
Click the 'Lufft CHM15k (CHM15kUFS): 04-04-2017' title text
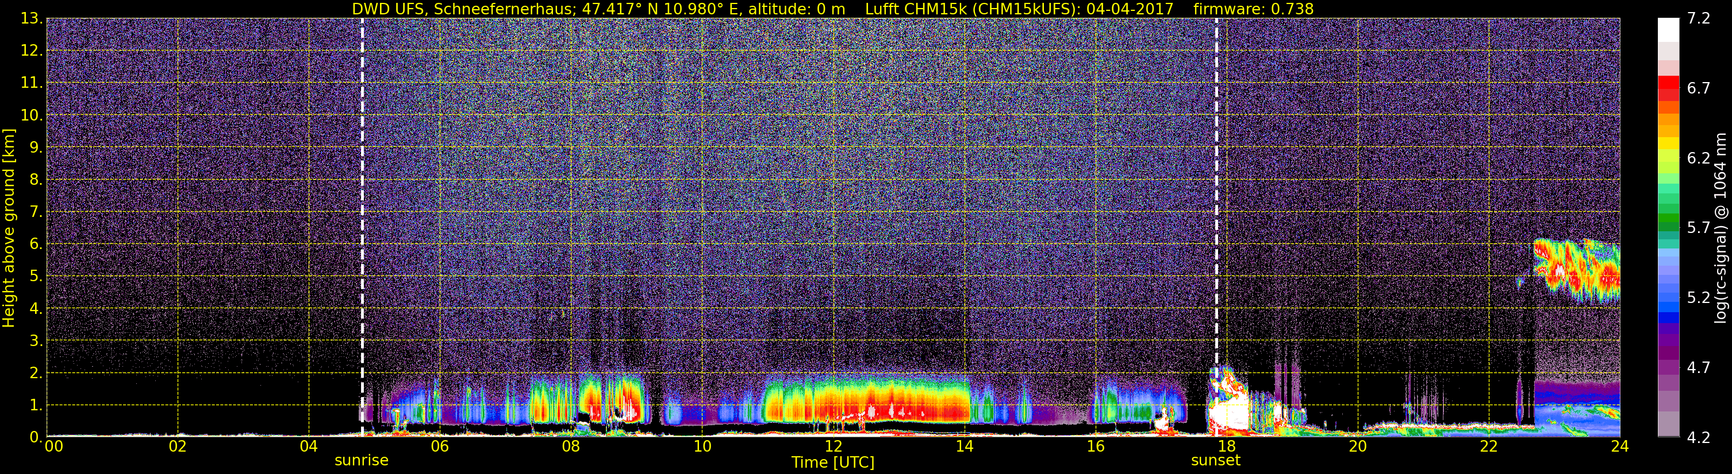(x=1019, y=9)
